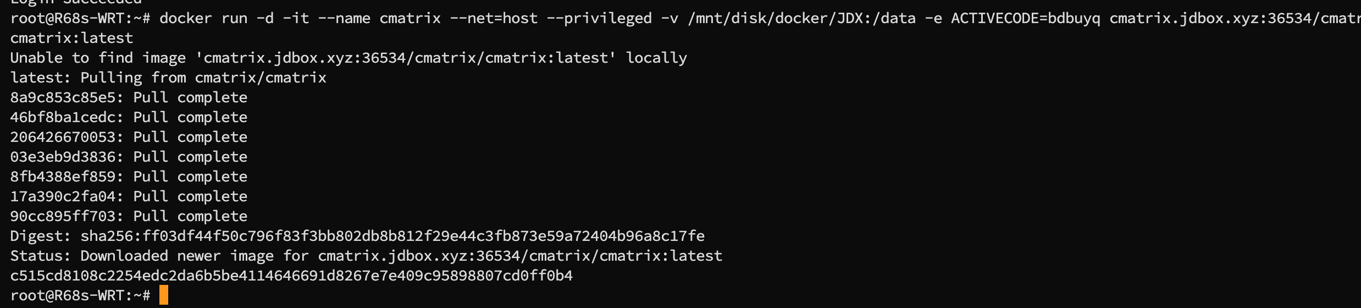Click the sha256 digest hash
The height and width of the screenshot is (308, 1361).
[392, 236]
